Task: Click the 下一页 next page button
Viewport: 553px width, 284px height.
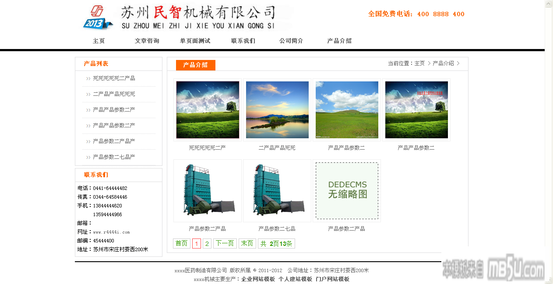Action: coord(225,244)
